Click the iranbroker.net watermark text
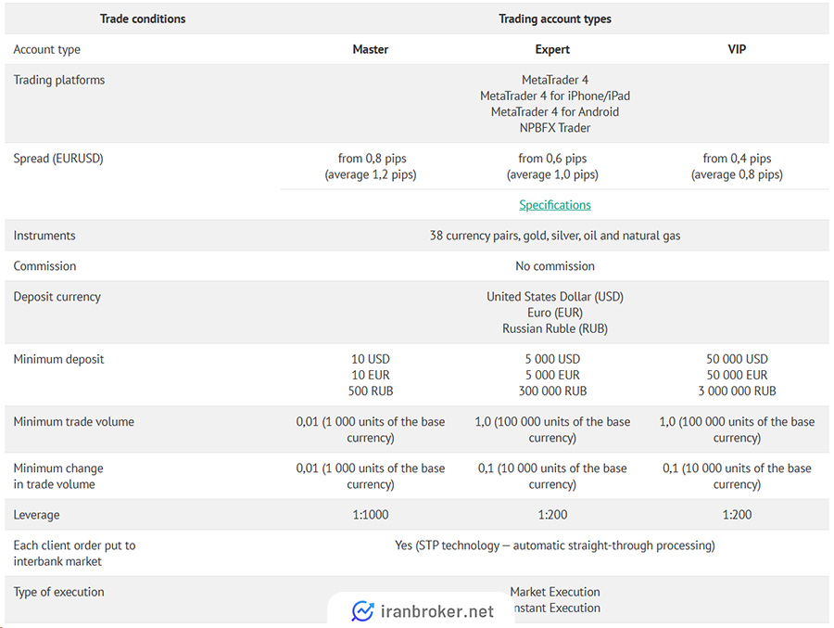 [437, 611]
